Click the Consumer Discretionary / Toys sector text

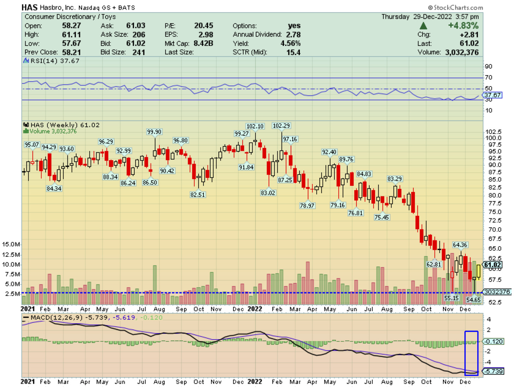tap(70, 17)
